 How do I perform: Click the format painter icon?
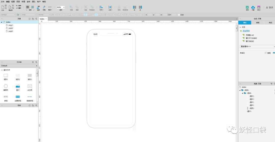18,15
